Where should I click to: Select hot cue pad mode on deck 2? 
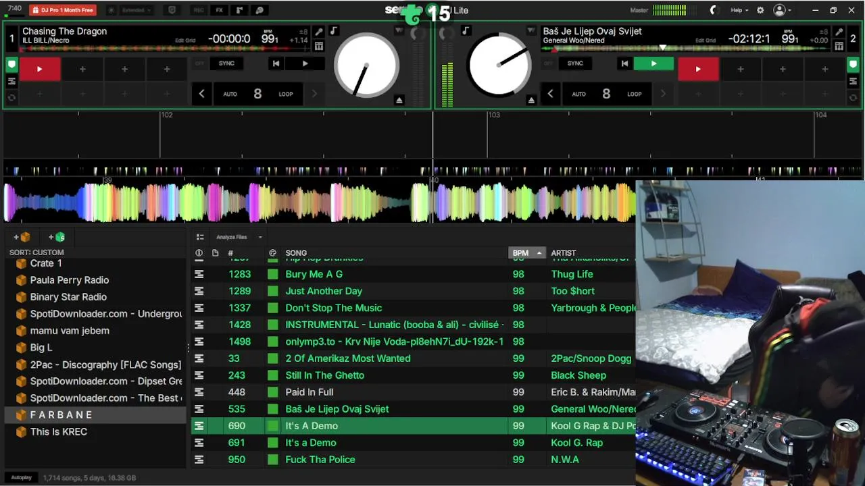pos(853,65)
